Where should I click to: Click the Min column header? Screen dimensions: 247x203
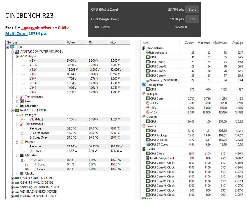point(98,42)
